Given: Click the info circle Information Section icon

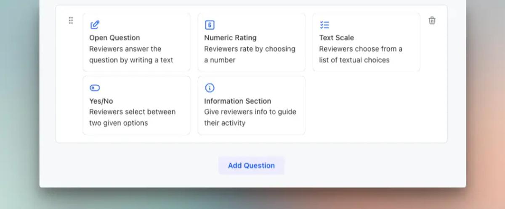Looking at the screenshot, I should [x=210, y=88].
